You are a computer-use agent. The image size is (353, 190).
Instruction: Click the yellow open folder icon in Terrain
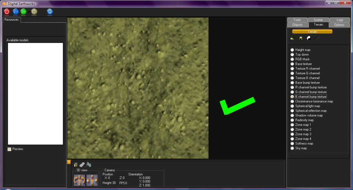[292, 38]
